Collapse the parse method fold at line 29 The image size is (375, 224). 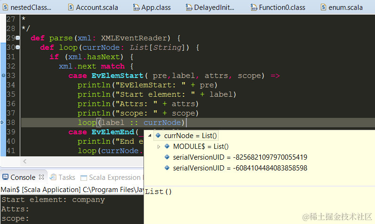point(17,38)
